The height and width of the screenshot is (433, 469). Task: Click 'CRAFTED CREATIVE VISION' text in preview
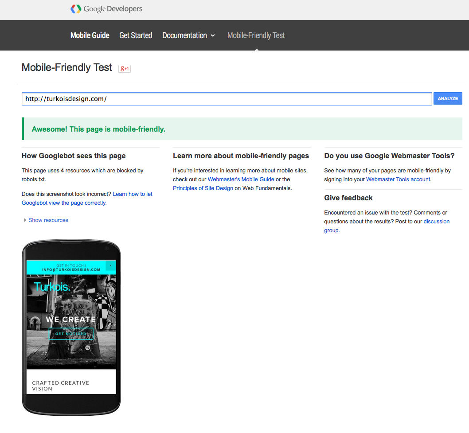pyautogui.click(x=60, y=386)
